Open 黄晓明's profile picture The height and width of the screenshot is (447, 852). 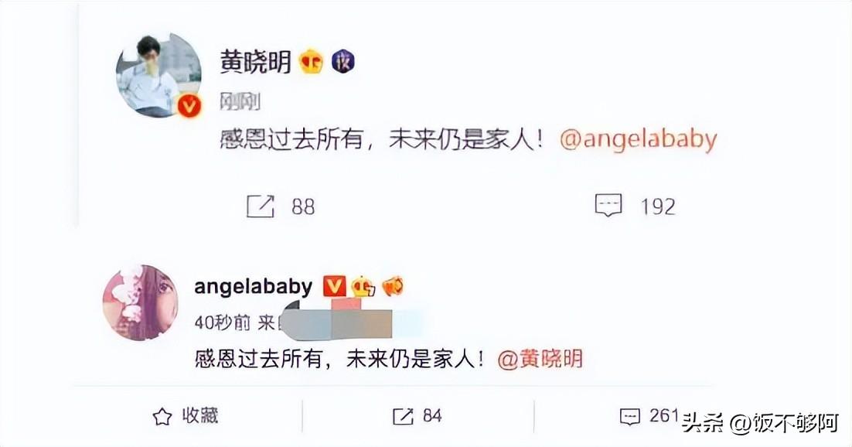click(x=158, y=75)
